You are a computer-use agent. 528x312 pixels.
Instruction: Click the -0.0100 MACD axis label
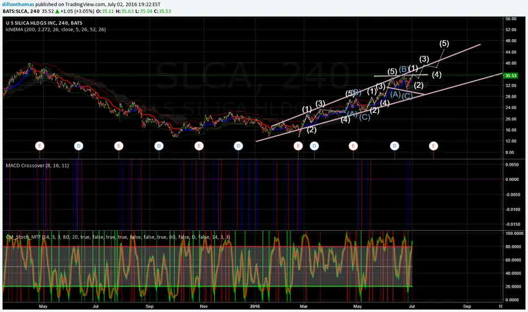[512, 209]
